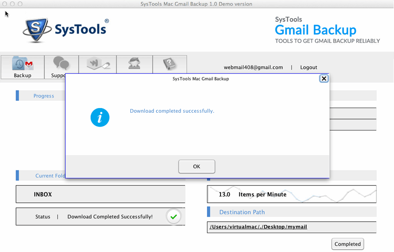Open the destination path /Users/virtualmac/./Desktop/mymail
Viewport: 394px width, 252px height.
[258, 227]
